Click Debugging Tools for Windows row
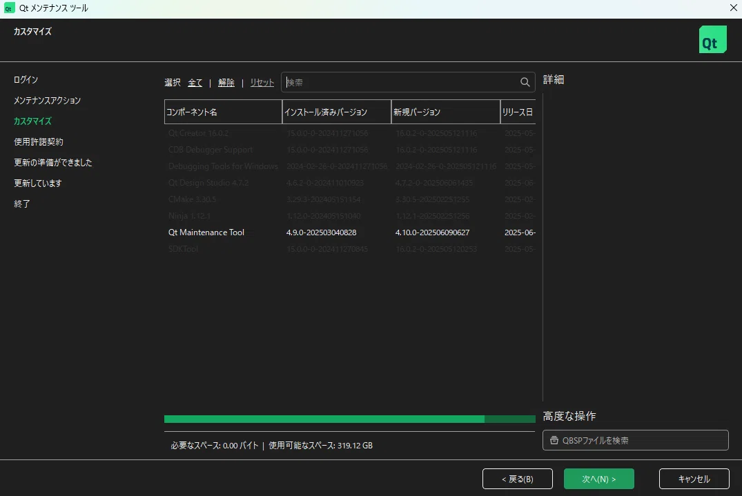 click(x=350, y=166)
